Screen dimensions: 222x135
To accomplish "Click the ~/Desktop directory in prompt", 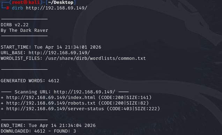I will pyautogui.click(x=61, y=2).
